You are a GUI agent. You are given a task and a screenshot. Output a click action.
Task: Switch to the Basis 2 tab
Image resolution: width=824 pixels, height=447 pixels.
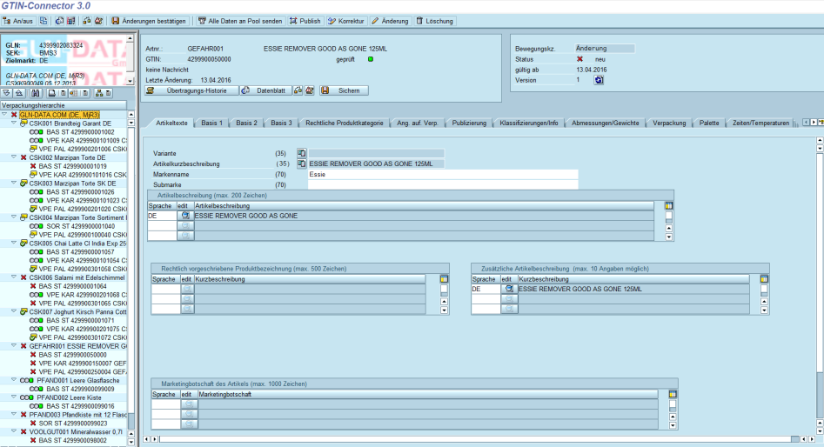246,123
